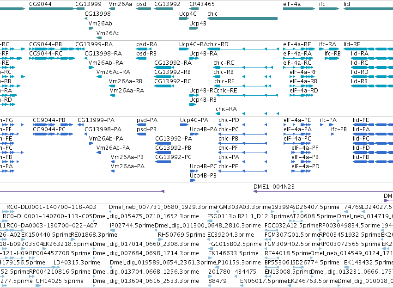Select the chic-RC transcript label
Image resolution: width=393 pixels, height=288 pixels.
tap(224, 63)
